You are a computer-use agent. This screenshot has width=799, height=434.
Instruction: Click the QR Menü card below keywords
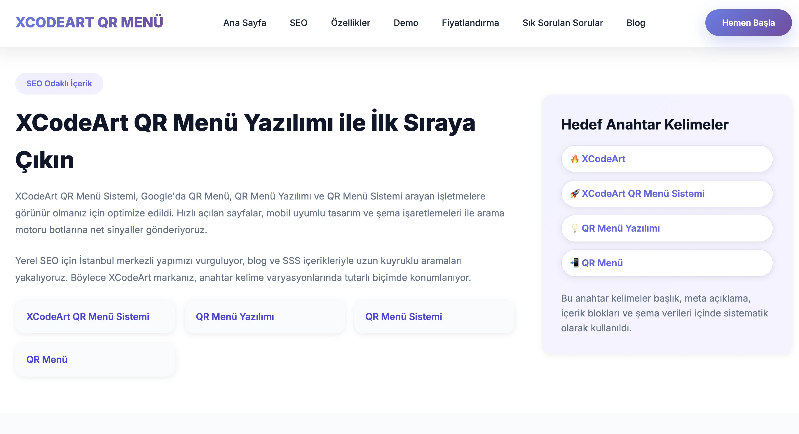pyautogui.click(x=95, y=360)
